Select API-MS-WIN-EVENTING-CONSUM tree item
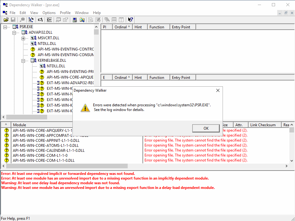 (66, 55)
